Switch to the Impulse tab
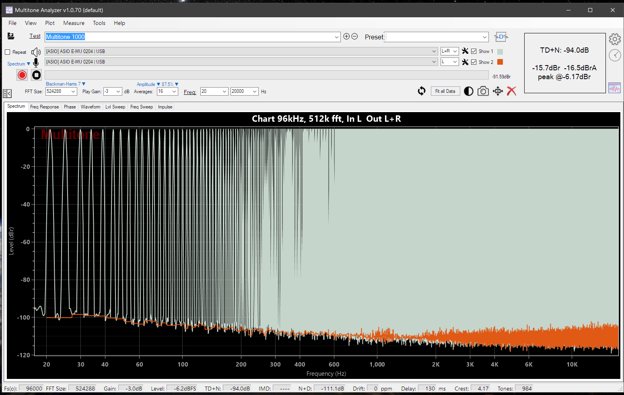The height and width of the screenshot is (395, 624). click(165, 107)
